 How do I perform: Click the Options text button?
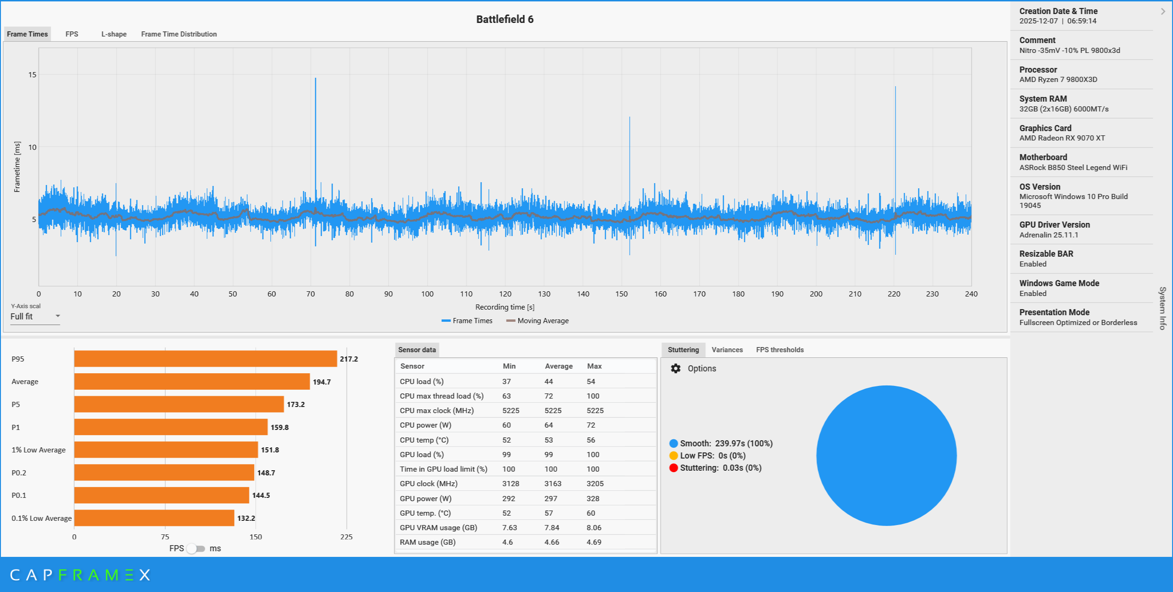pos(701,369)
